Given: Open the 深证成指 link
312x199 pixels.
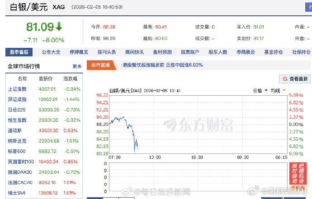Looking at the screenshot, I should point(17,99).
